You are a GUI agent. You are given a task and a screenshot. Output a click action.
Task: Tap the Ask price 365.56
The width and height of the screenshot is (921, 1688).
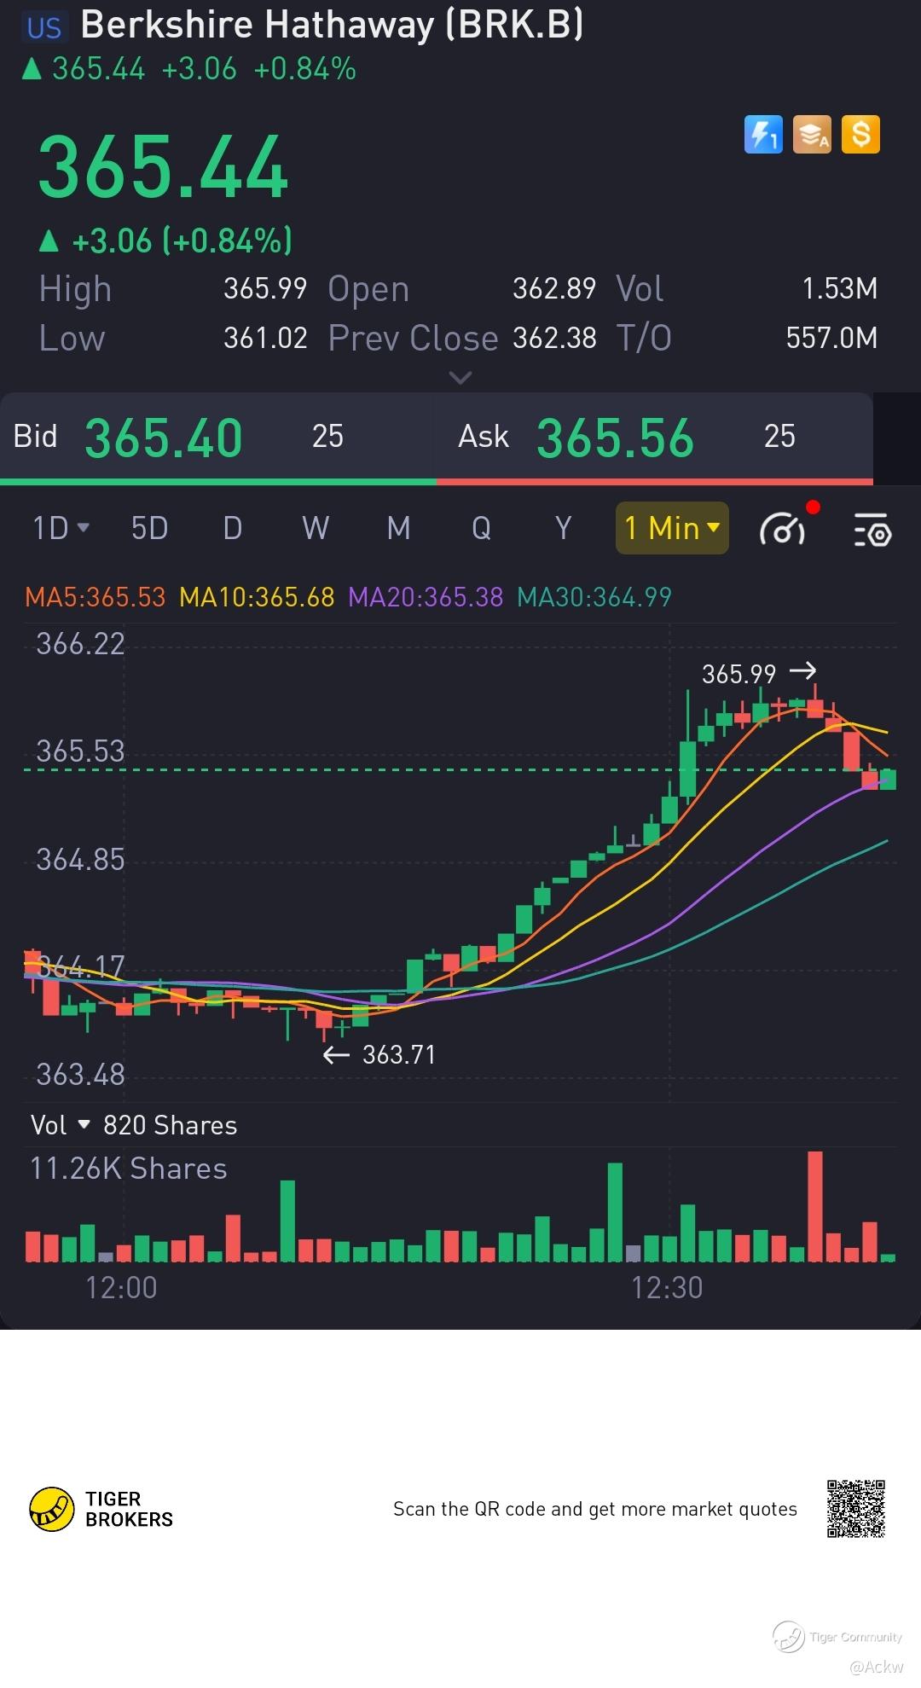point(615,438)
